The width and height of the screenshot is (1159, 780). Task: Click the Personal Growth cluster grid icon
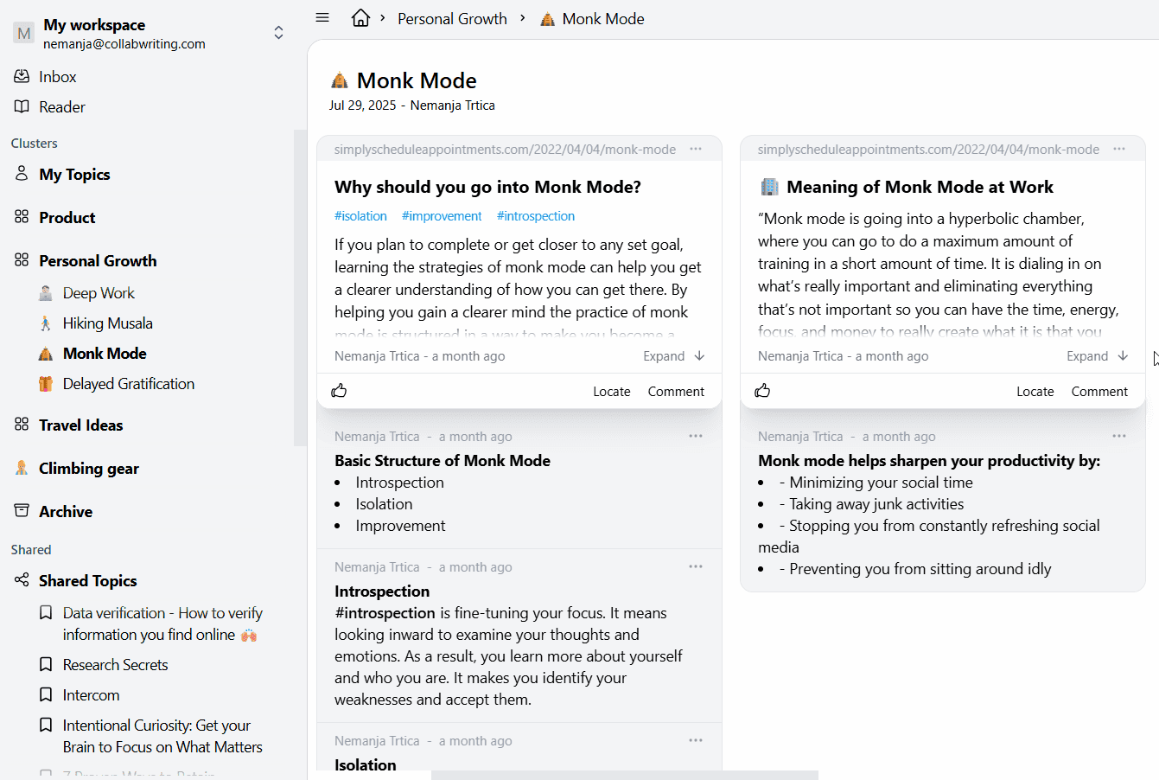click(22, 260)
